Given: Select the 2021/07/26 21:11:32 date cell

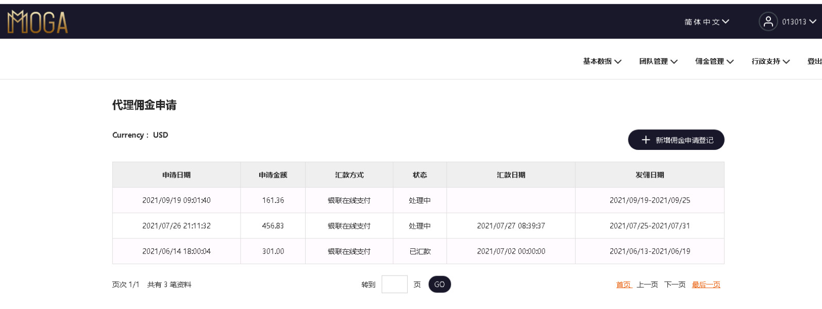Looking at the screenshot, I should [177, 226].
